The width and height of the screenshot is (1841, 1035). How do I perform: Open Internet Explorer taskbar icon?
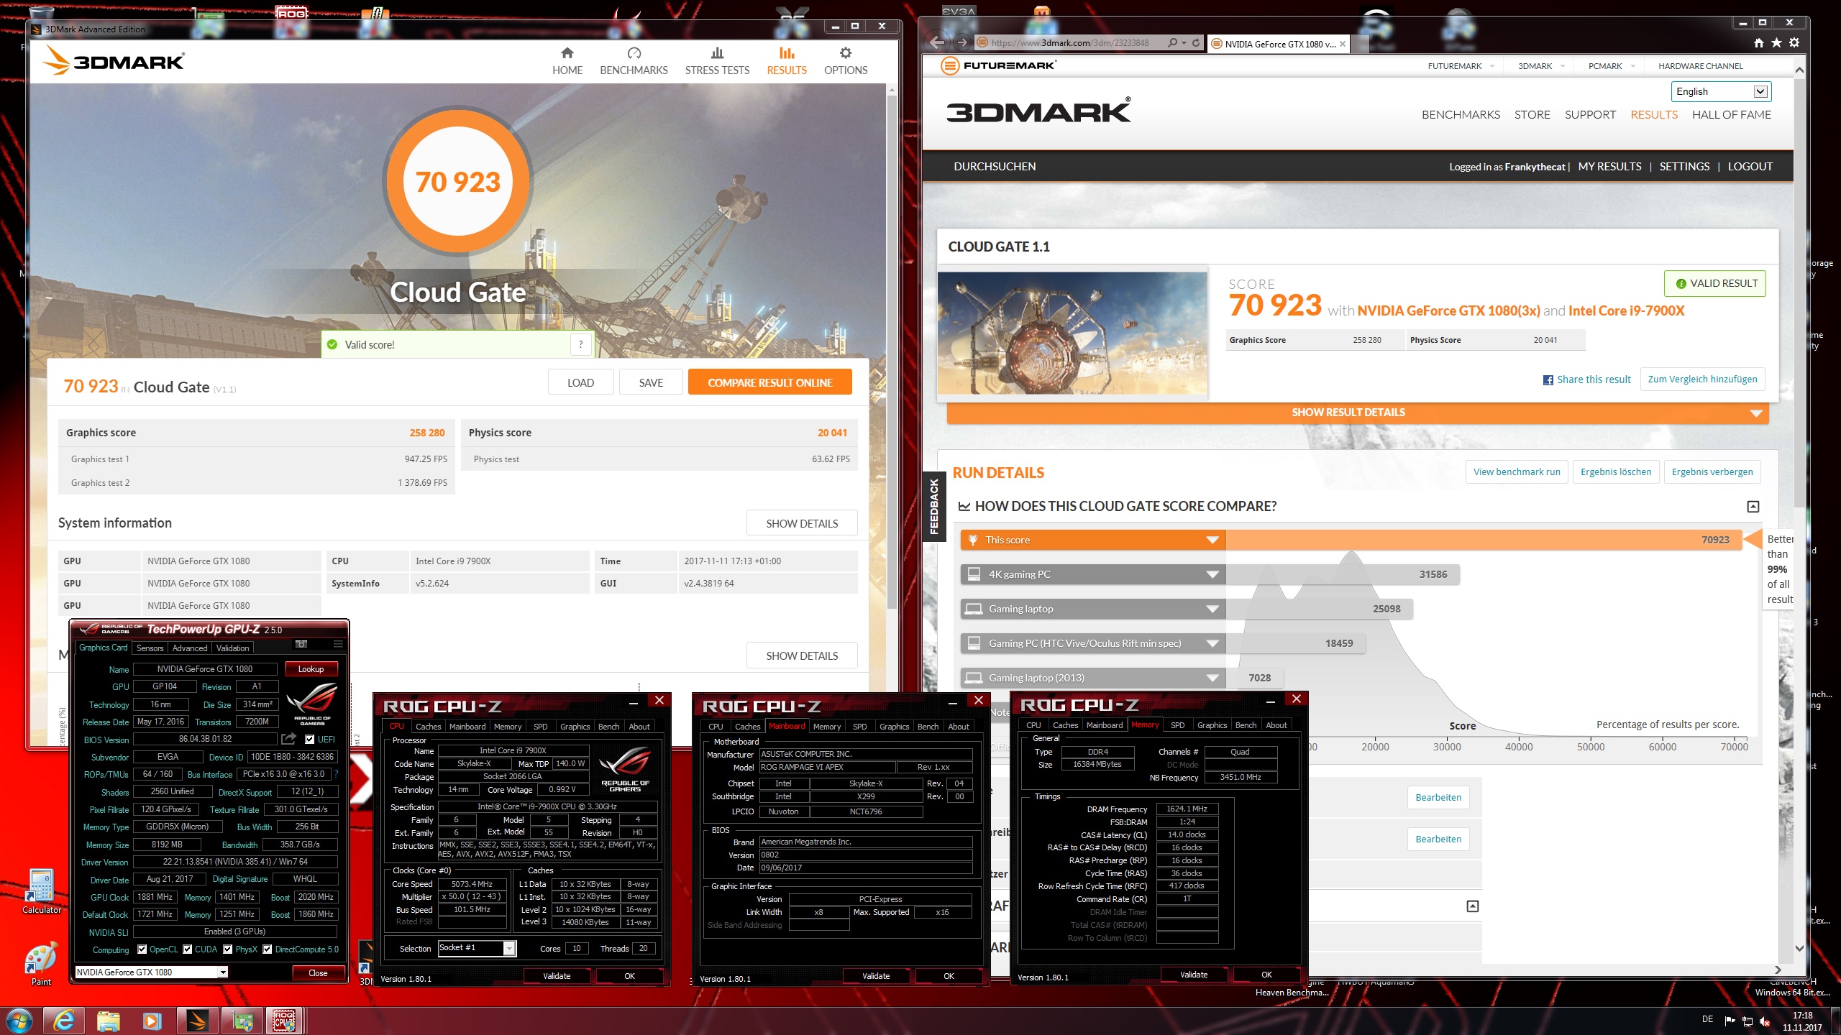(64, 1021)
